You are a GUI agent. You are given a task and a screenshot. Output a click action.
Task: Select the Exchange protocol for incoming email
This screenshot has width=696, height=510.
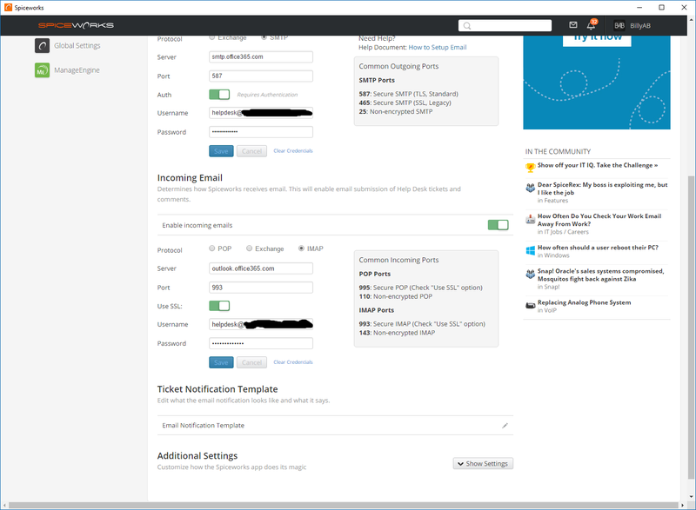[250, 248]
